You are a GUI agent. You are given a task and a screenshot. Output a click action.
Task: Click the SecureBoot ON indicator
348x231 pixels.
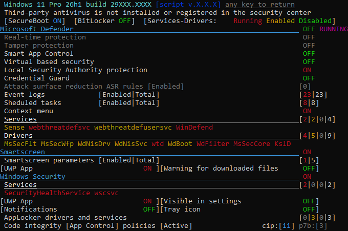coord(35,21)
